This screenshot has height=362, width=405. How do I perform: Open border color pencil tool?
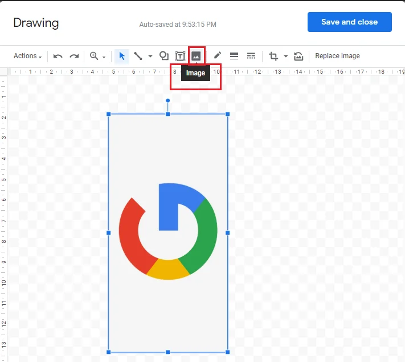(218, 55)
